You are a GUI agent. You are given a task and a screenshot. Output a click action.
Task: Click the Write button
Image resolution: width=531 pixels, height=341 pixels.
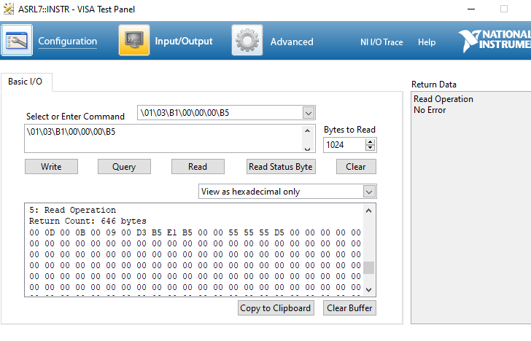tap(51, 167)
